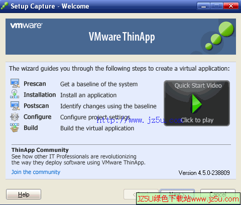
Task: Click the Installation label
Action: (x=40, y=95)
